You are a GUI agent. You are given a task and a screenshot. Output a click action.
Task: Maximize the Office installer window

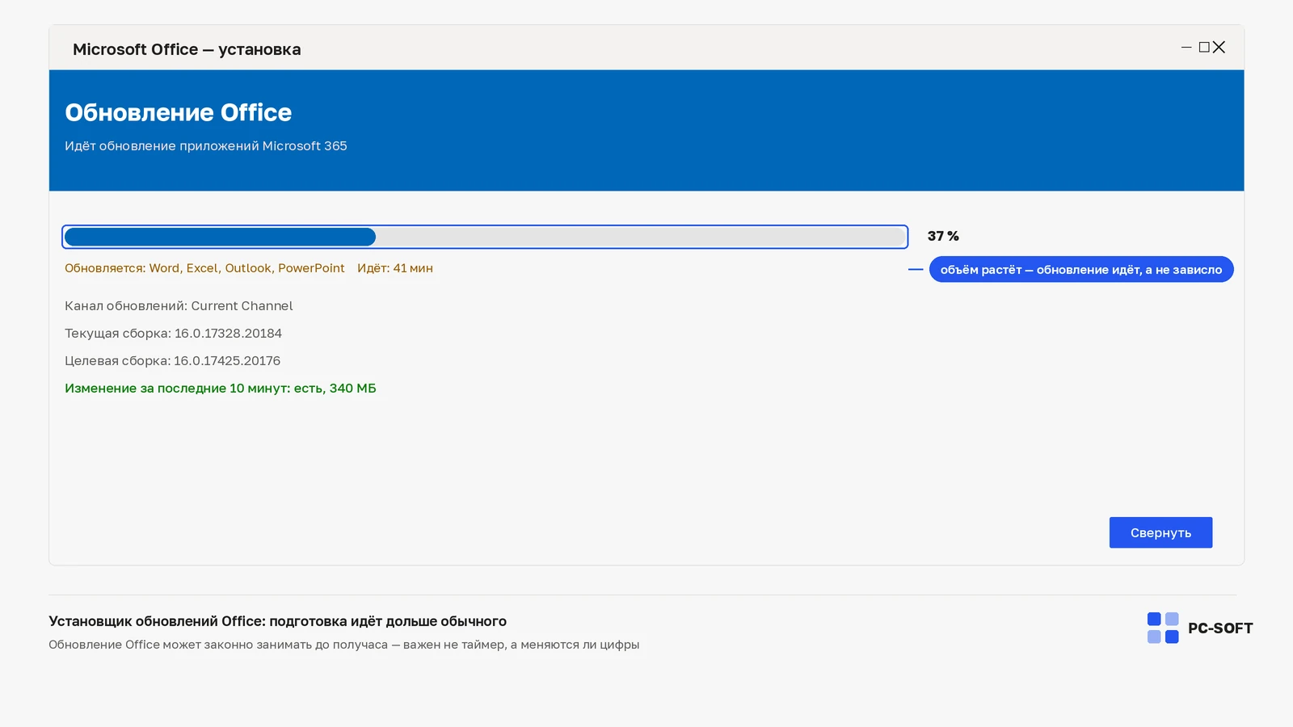coord(1204,48)
